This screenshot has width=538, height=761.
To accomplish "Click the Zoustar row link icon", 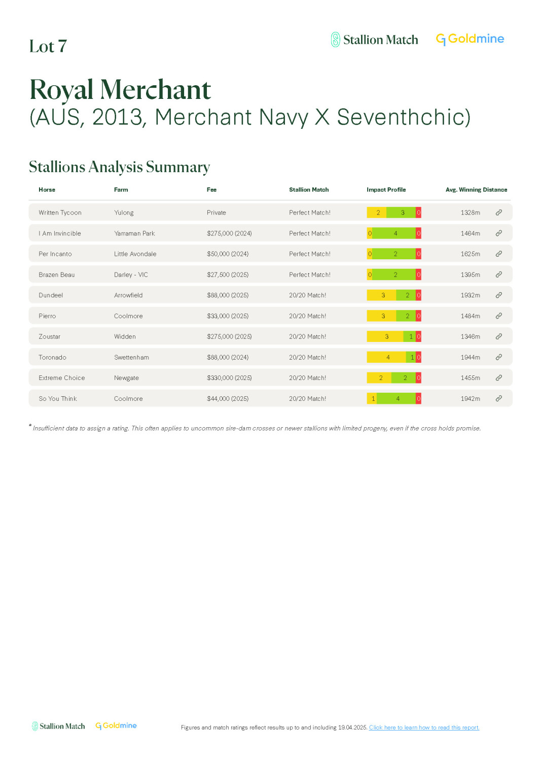I will pyautogui.click(x=498, y=336).
